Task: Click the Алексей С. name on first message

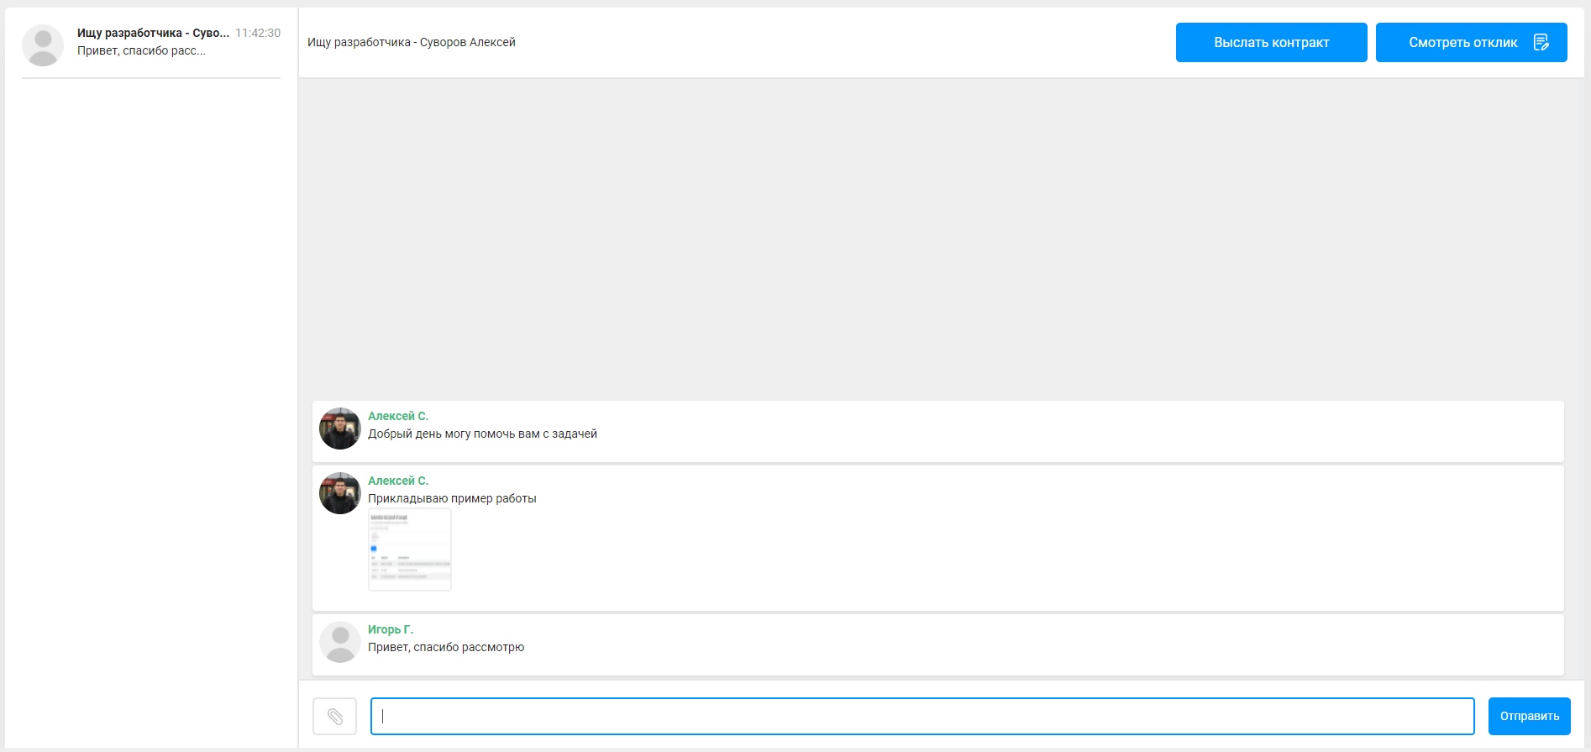Action: [398, 416]
